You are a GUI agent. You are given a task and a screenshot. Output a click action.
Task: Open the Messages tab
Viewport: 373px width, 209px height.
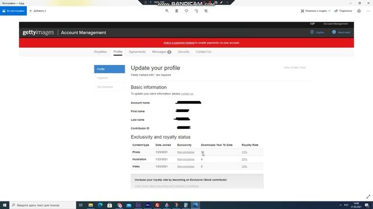(161, 52)
